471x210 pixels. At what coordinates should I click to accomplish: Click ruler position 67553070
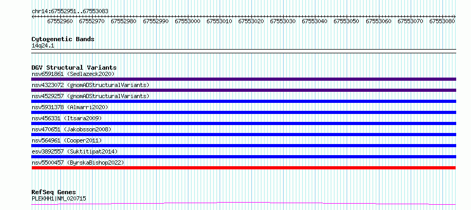click(x=410, y=21)
